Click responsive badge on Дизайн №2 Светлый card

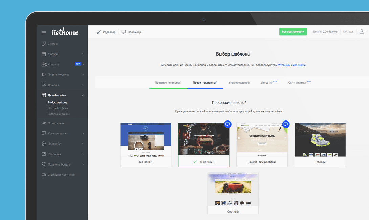click(x=286, y=124)
